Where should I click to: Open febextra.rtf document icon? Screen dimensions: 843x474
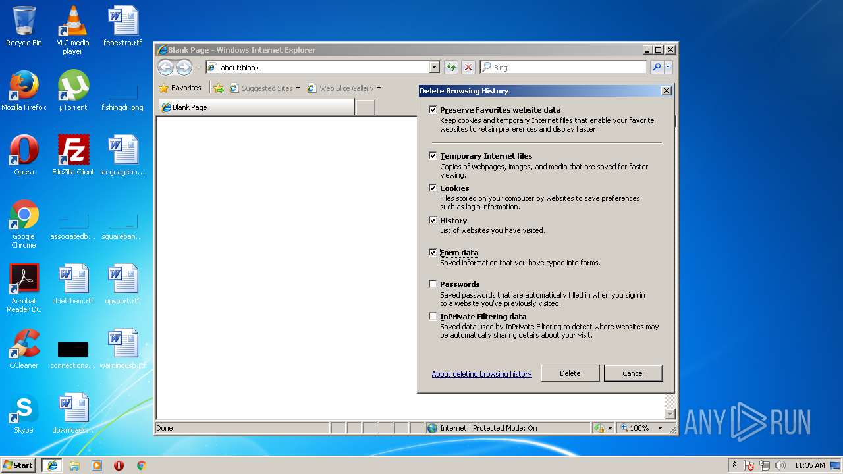click(122, 26)
